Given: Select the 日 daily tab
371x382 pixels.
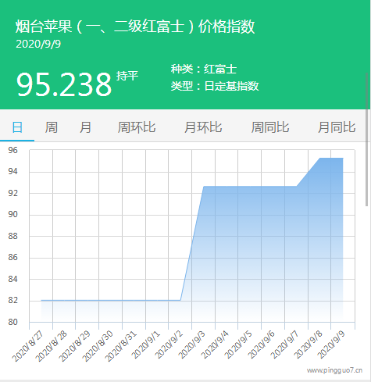Looking at the screenshot, I should coord(17,127).
